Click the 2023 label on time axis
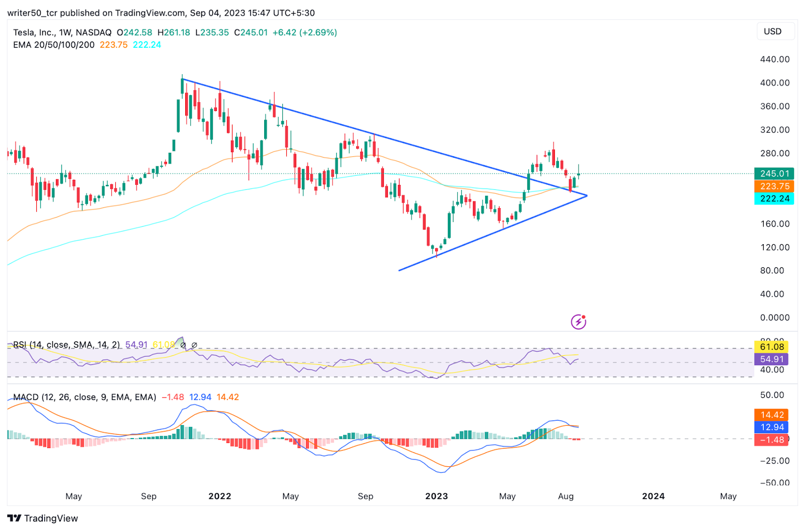Screen dimensions: 805x531 437,496
